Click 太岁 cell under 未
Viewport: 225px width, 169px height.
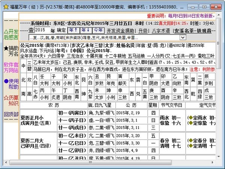(100, 97)
